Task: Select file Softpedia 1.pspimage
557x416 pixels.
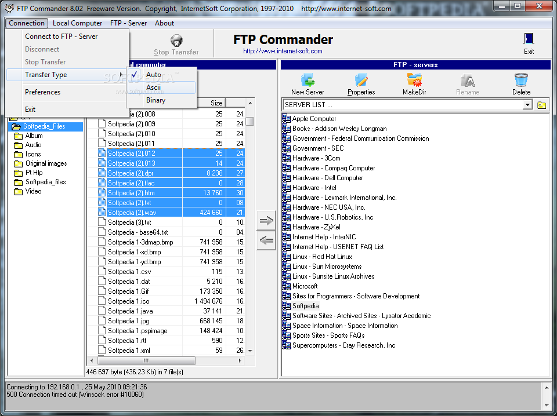Action: [x=138, y=330]
